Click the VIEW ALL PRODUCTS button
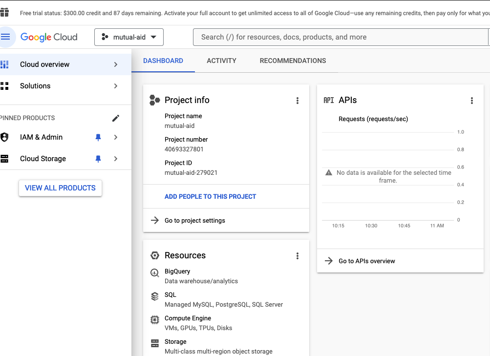The width and height of the screenshot is (490, 356). [60, 188]
